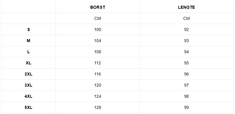
Task: Select the S size row label
Action: (x=28, y=29)
